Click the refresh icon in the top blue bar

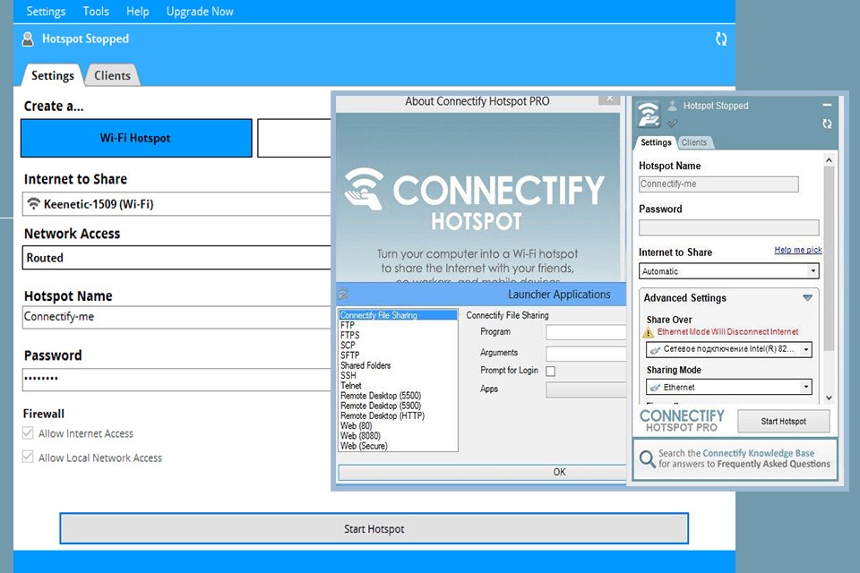pos(721,38)
